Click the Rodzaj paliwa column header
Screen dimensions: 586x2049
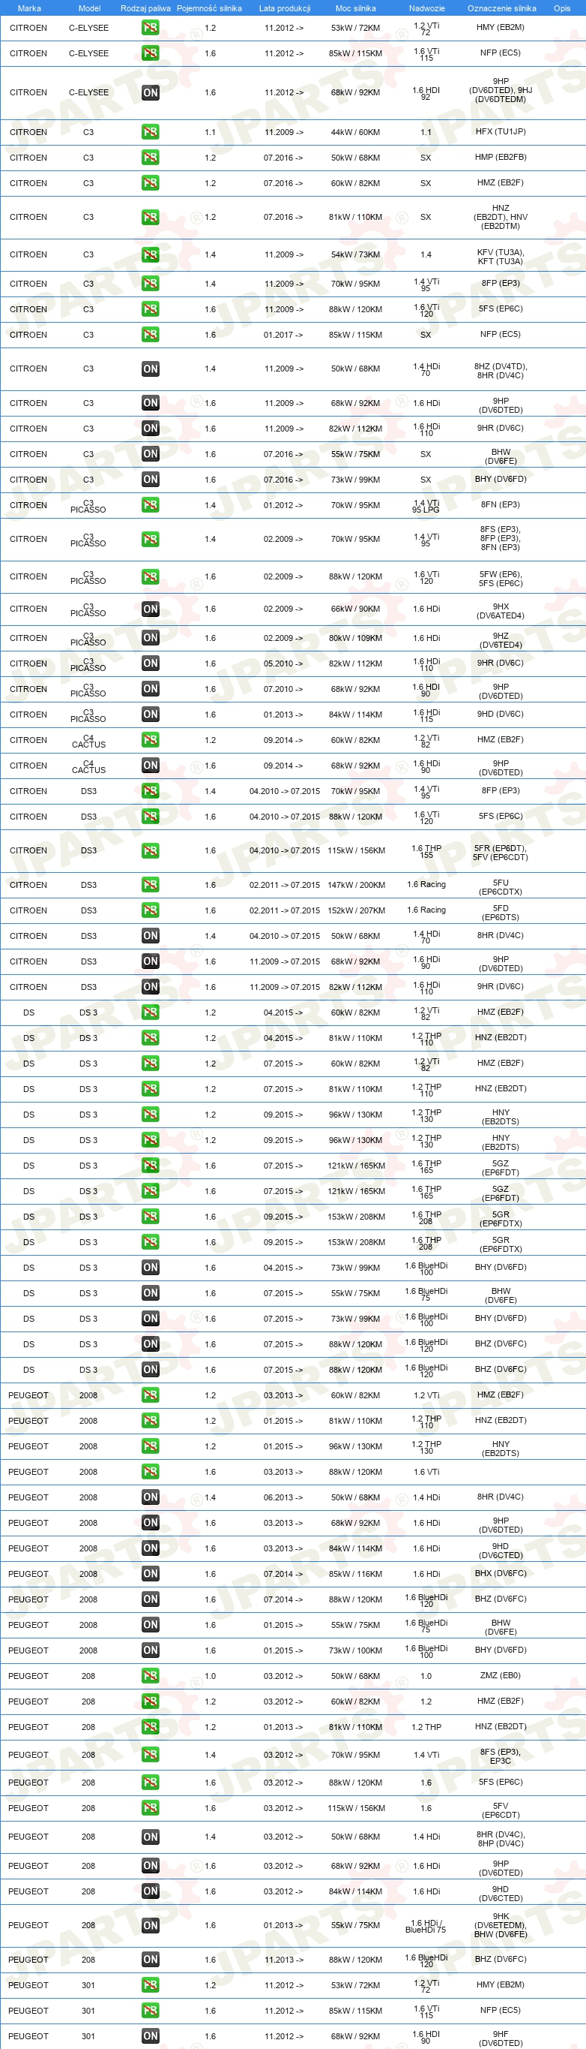click(145, 8)
